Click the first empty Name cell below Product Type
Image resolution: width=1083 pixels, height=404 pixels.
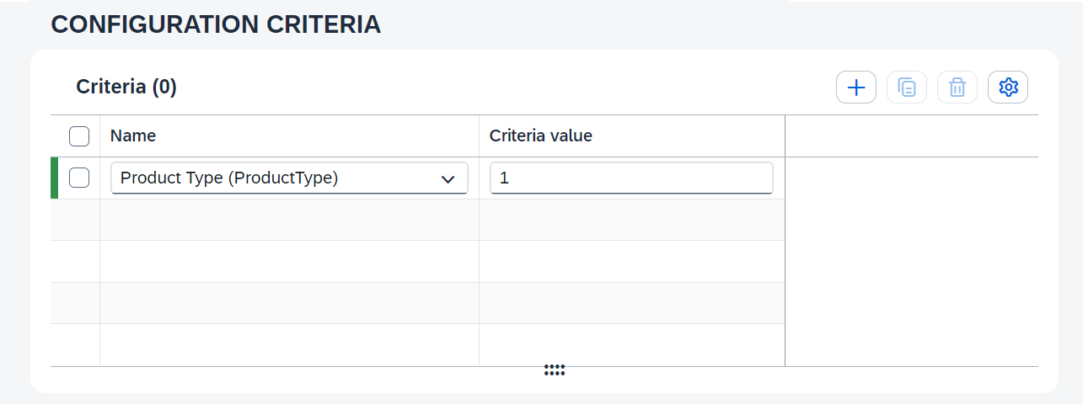[x=289, y=220]
